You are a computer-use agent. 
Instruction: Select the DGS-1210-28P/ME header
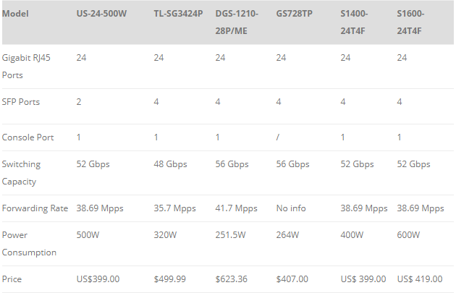[237, 22]
